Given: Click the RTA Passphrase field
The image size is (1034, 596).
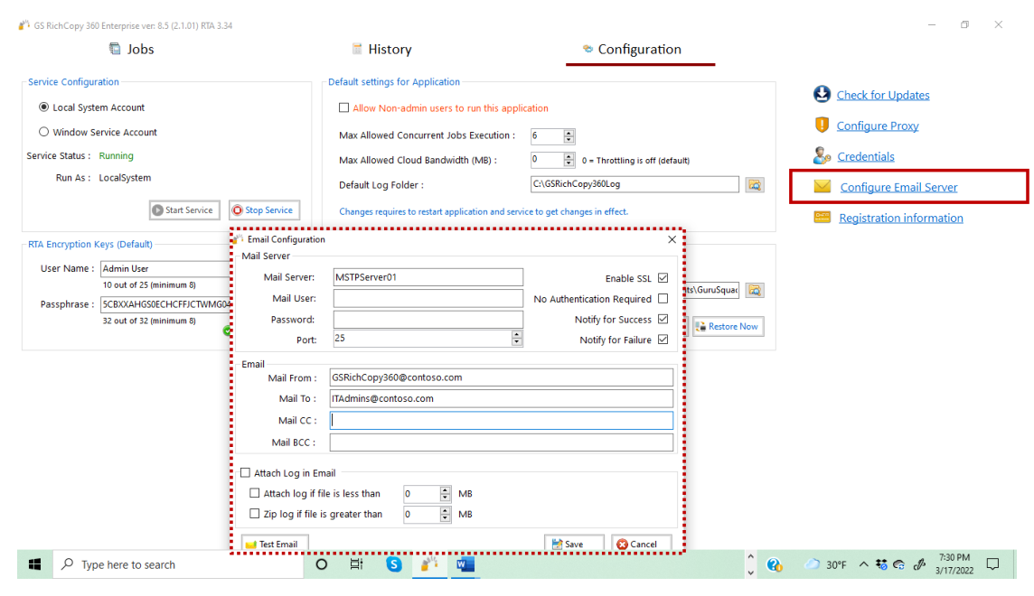Looking at the screenshot, I should [x=165, y=304].
